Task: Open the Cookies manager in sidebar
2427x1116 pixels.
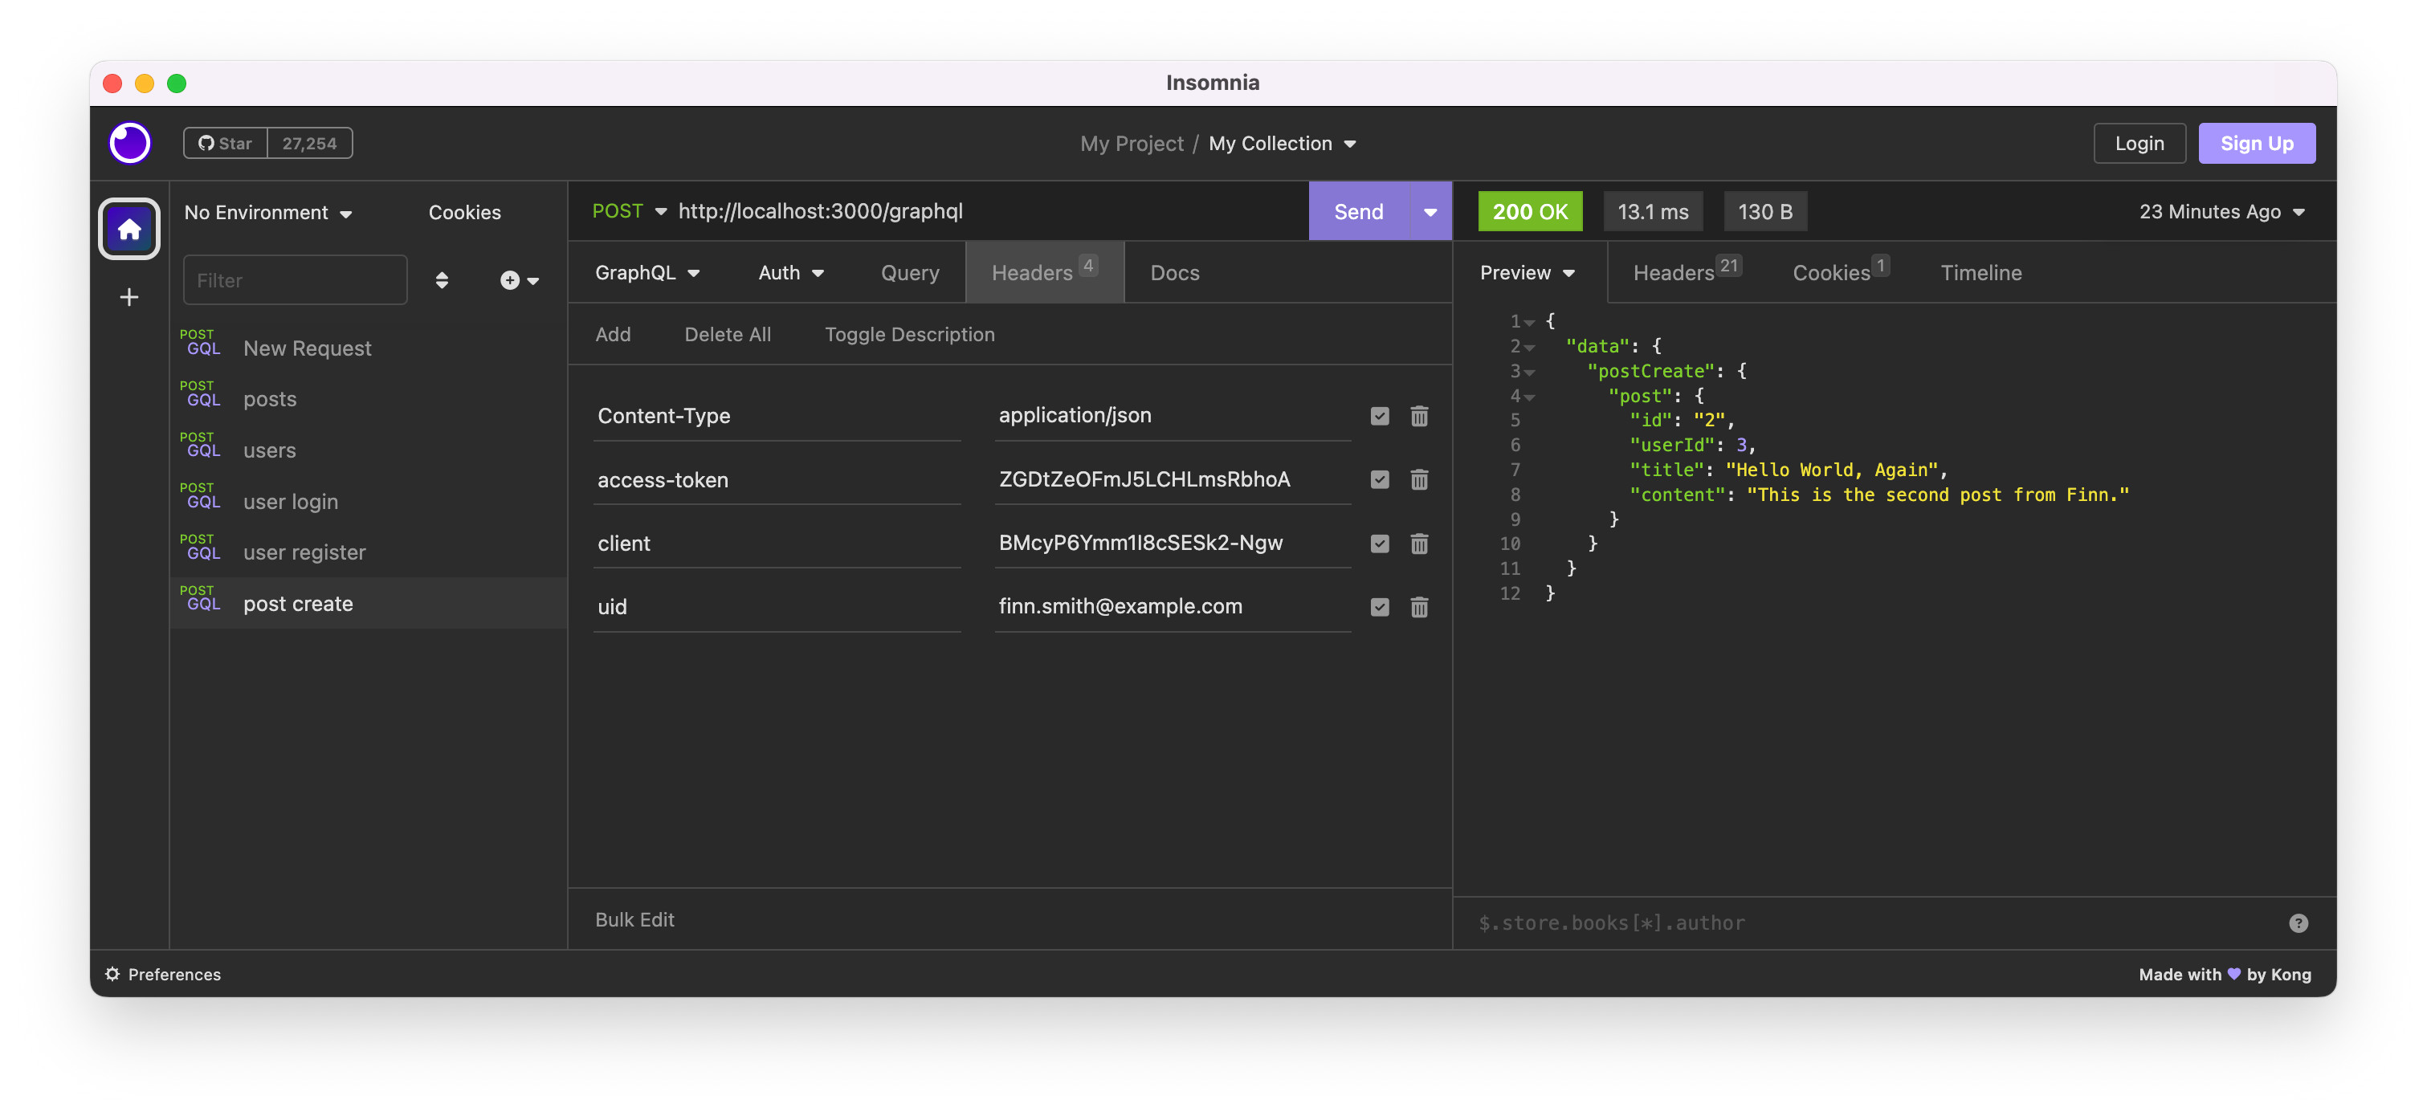Action: [x=464, y=212]
